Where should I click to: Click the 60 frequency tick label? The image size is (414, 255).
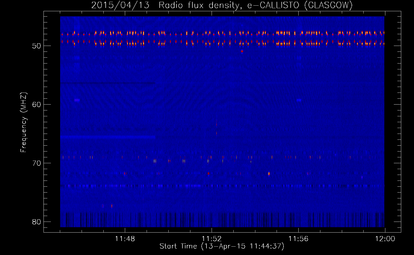point(37,105)
